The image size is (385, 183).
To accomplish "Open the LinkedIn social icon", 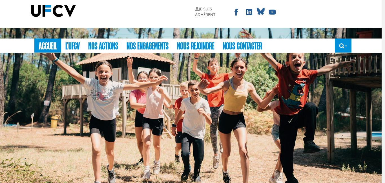I will tap(249, 12).
